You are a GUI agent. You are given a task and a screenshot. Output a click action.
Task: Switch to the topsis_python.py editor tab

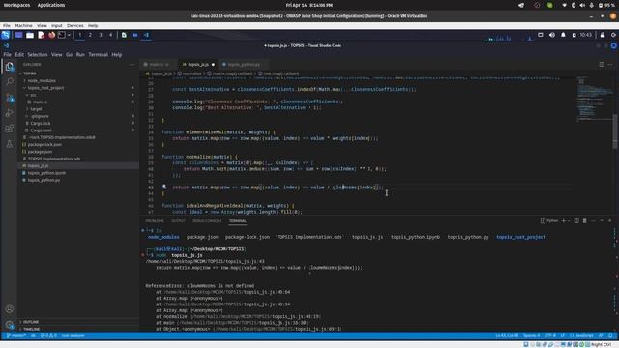coord(244,65)
